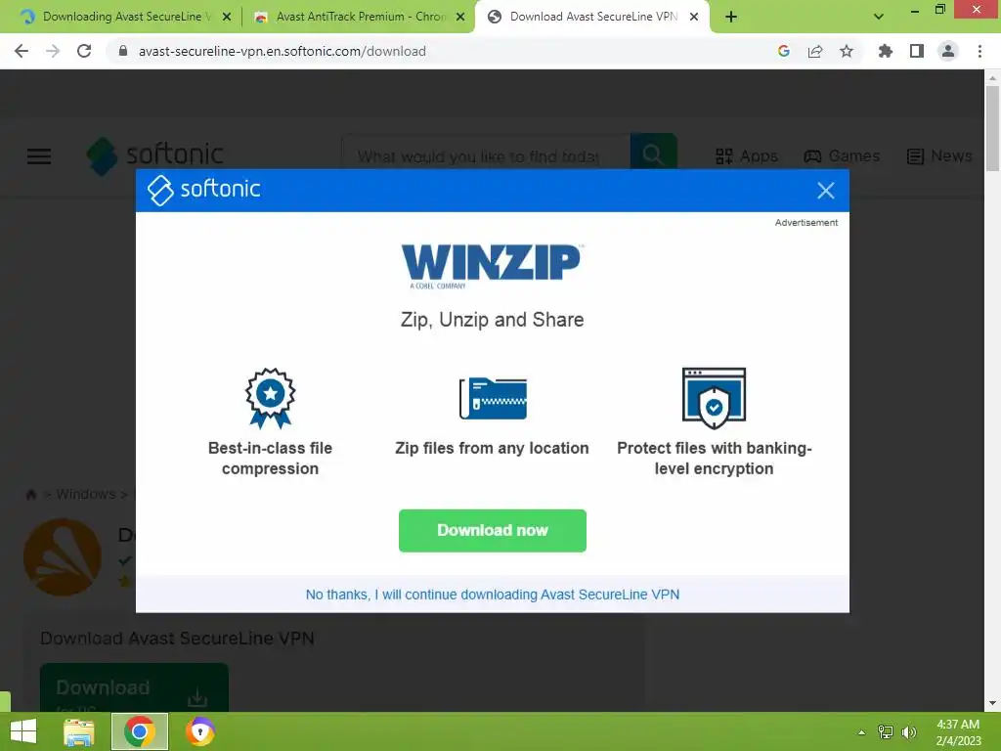1001x751 pixels.
Task: Open the News menu item
Action: (939, 155)
